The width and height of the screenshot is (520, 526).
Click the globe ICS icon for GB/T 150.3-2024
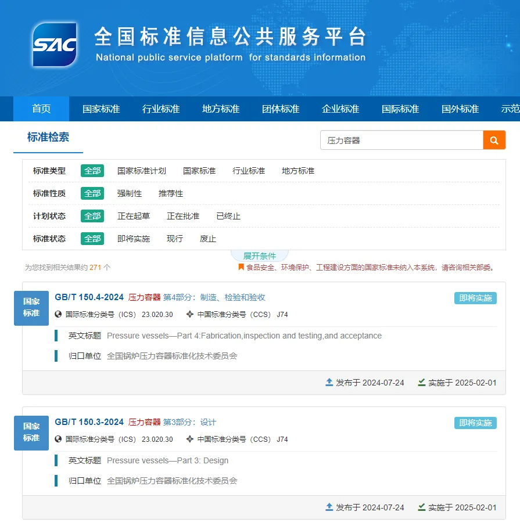pyautogui.click(x=58, y=439)
